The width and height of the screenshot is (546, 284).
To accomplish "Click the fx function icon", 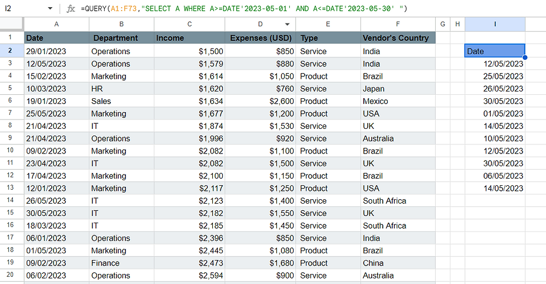I will tap(71, 9).
